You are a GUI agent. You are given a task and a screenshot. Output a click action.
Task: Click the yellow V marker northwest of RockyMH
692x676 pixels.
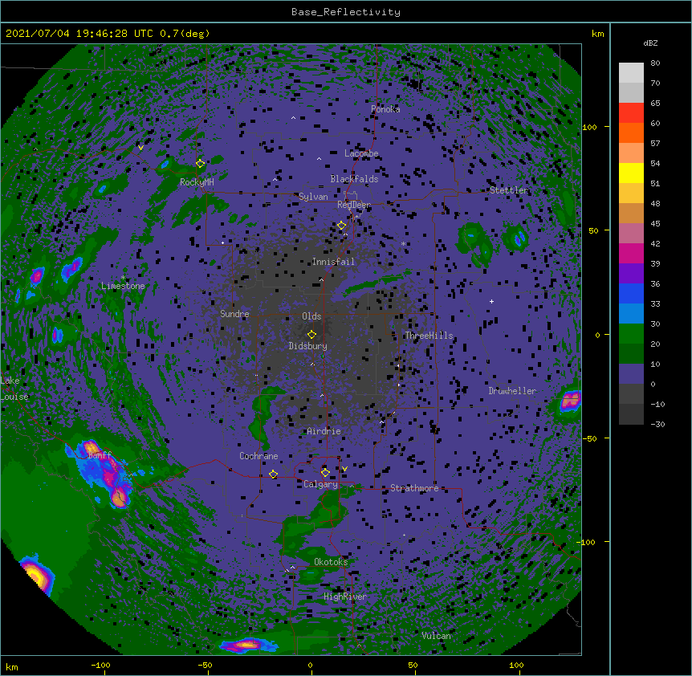click(x=140, y=148)
